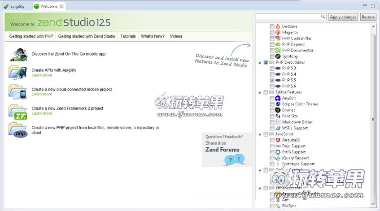380x211 pixels.
Task: Click the PHP 5.3 elephant icon
Action: click(278, 68)
